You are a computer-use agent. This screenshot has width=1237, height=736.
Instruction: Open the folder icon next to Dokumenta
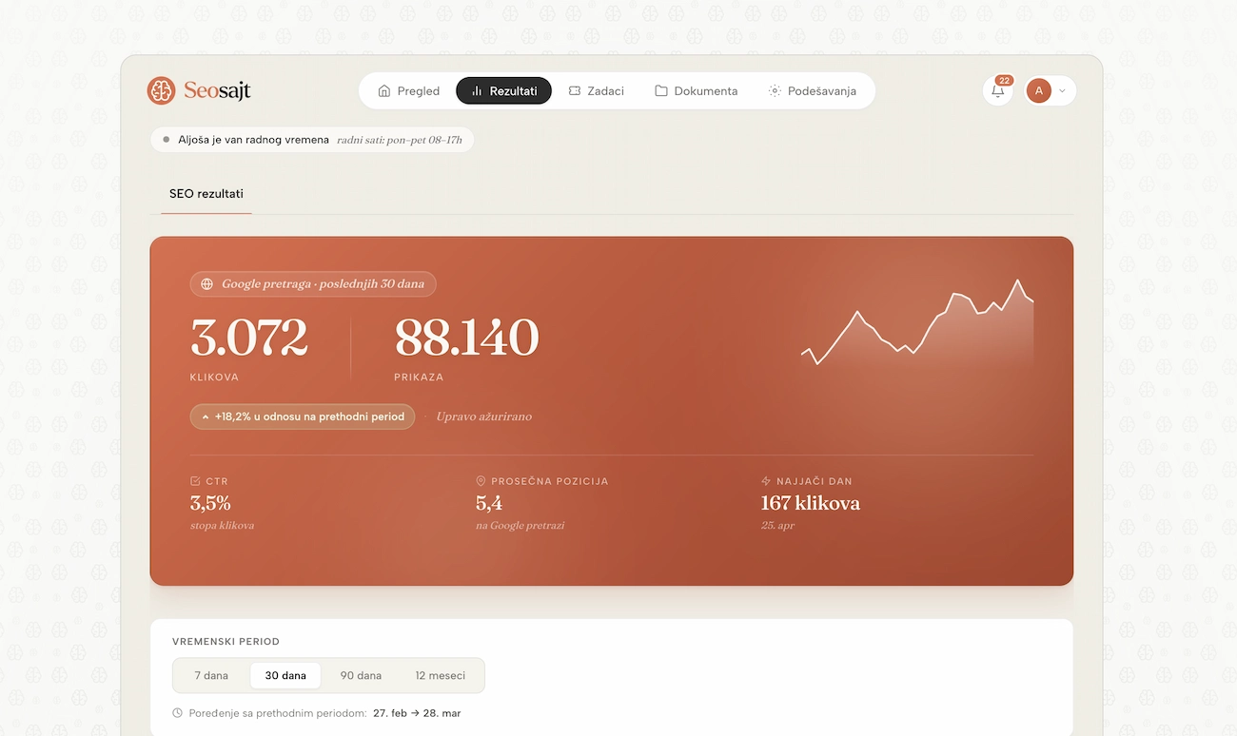(662, 90)
